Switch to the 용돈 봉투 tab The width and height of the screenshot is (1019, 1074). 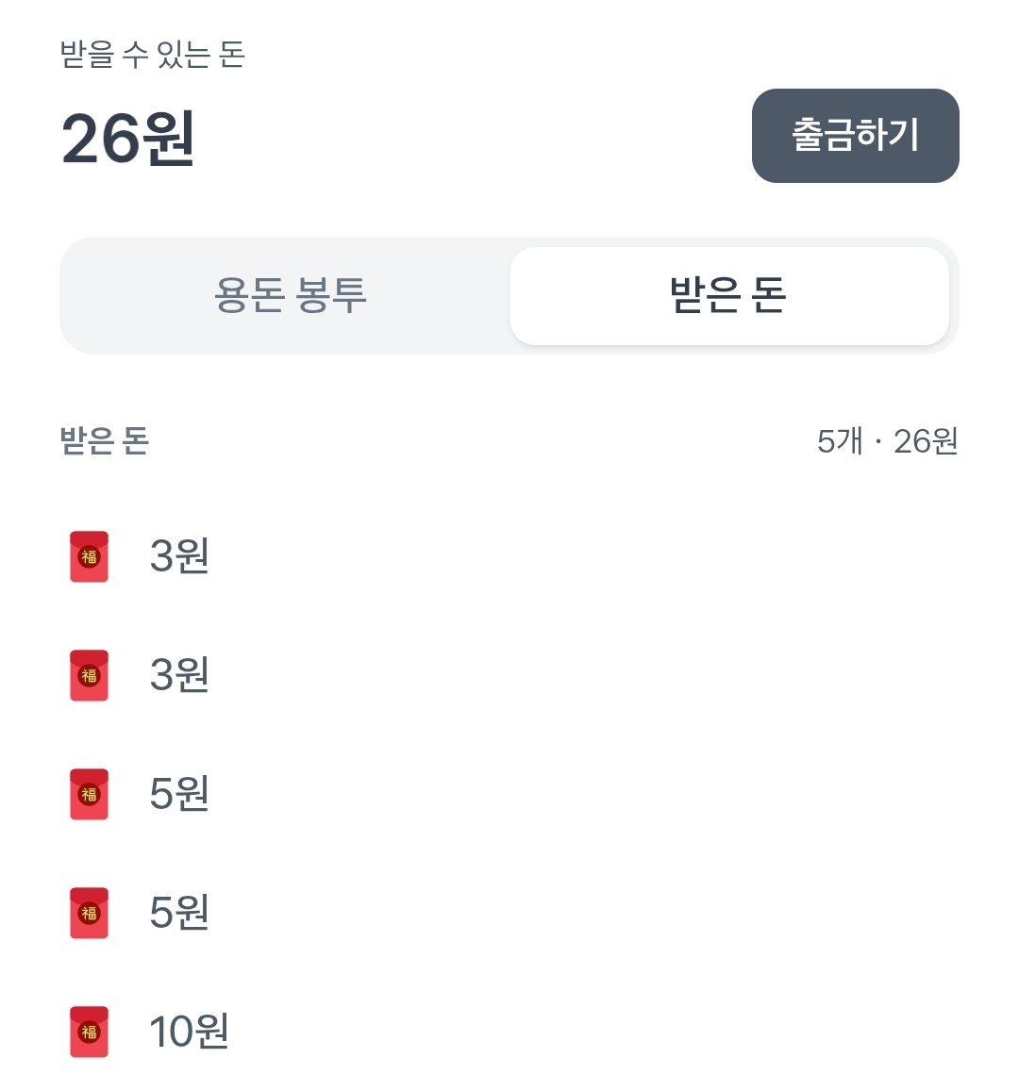pos(290,296)
